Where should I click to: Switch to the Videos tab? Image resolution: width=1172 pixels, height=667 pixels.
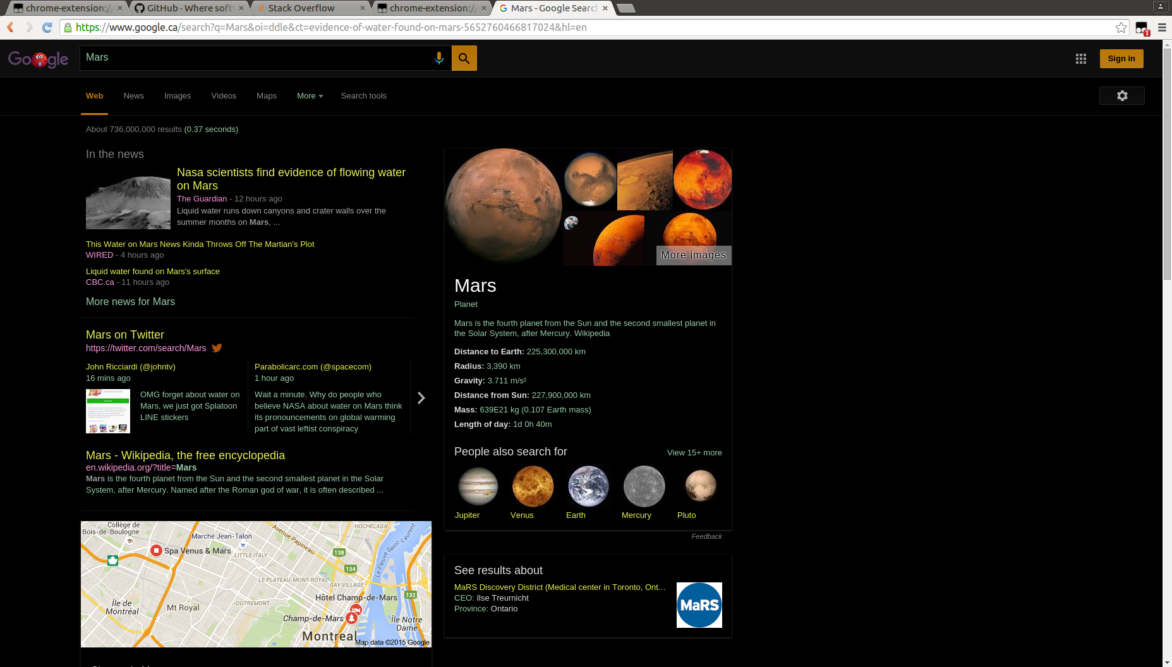click(224, 96)
